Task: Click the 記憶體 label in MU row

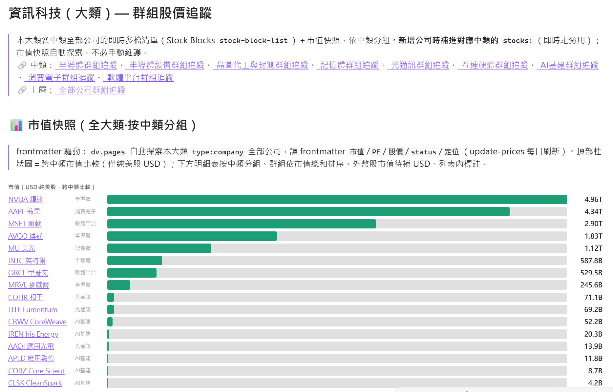Action: click(83, 248)
